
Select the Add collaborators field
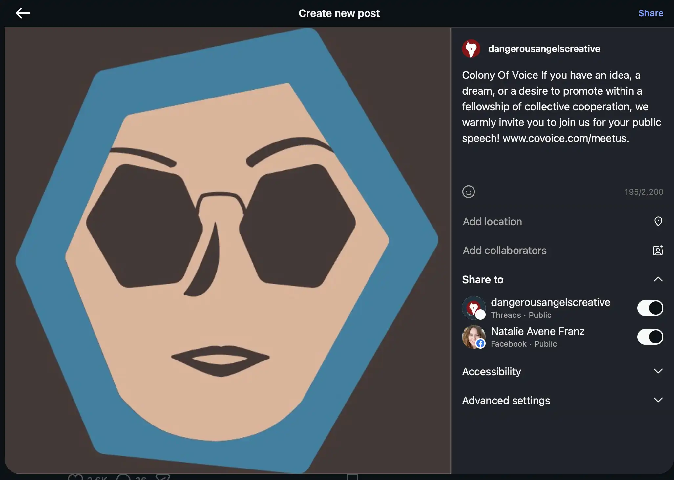562,250
